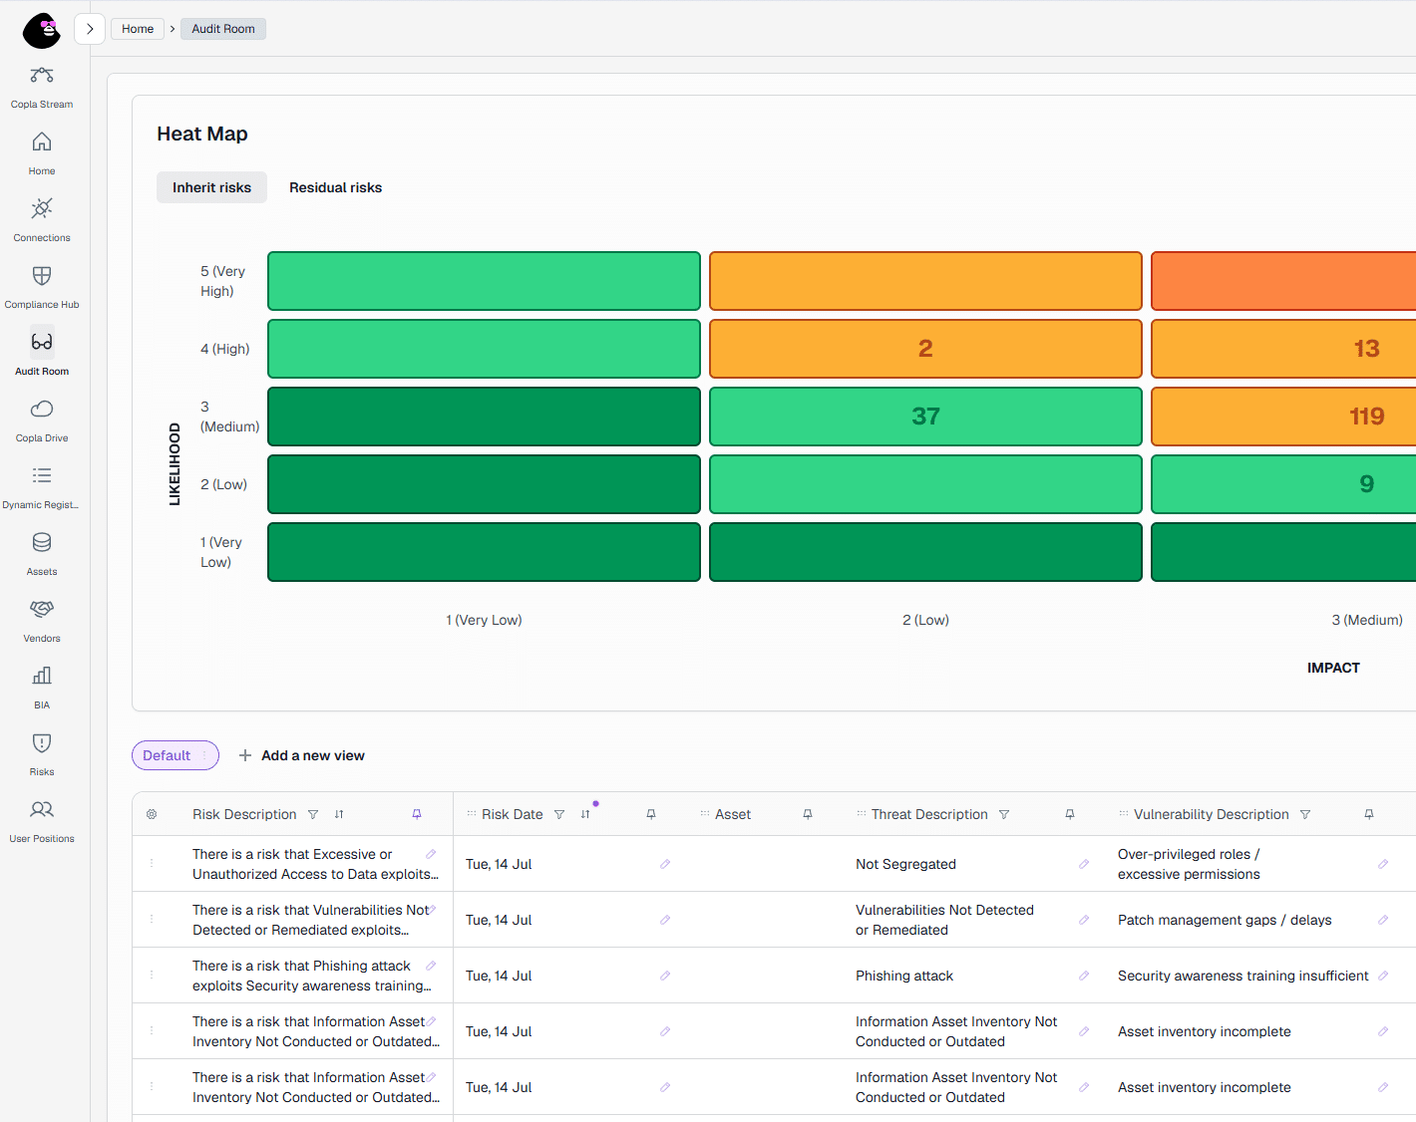Screen dimensions: 1416x1122
Task: Select the heat map cell showing 37
Action: pyautogui.click(x=925, y=417)
